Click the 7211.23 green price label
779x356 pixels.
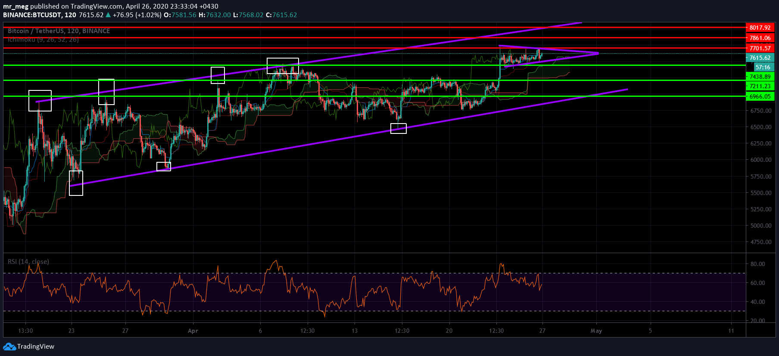coord(760,86)
